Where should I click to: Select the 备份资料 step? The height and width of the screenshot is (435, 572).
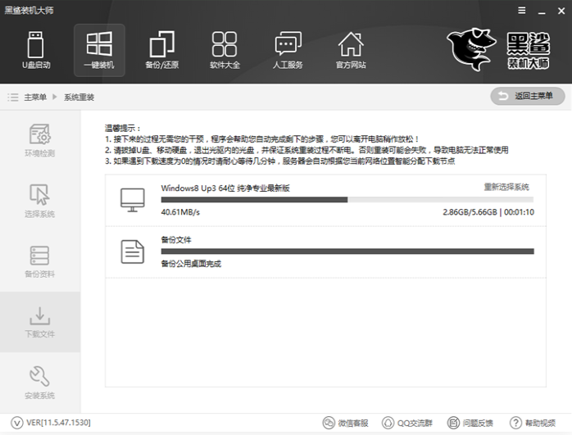[x=40, y=261]
